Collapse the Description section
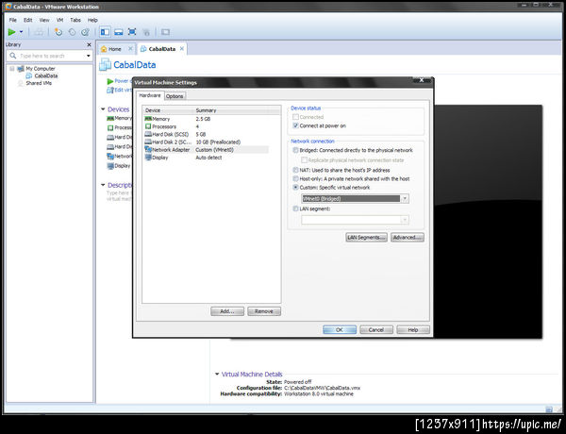 103,185
